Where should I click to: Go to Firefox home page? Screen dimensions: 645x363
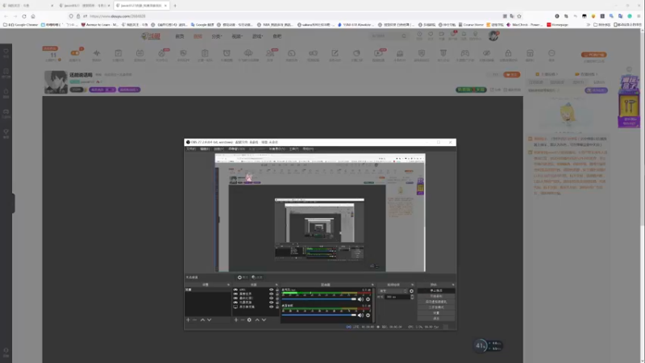33,16
